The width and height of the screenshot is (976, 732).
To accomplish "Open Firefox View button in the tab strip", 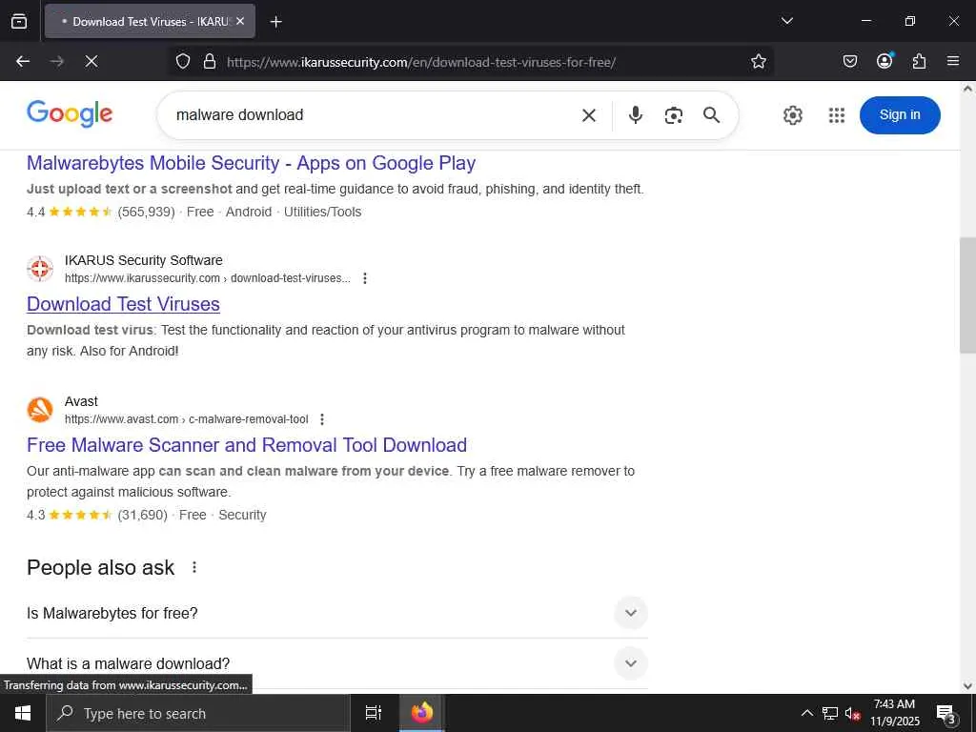I will coord(19,21).
